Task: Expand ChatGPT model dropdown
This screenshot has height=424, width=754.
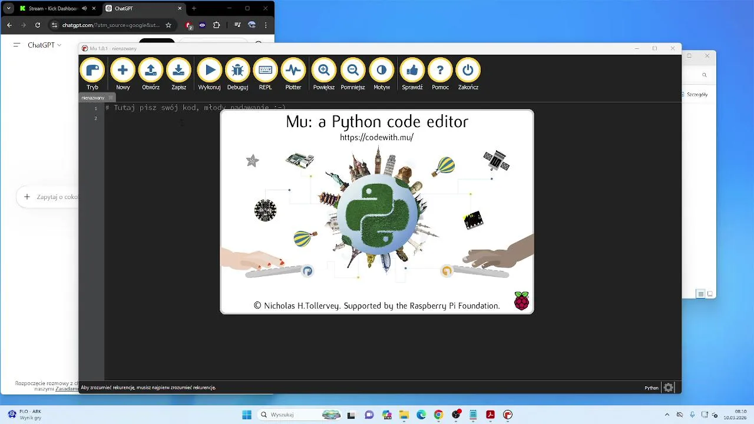Action: pos(44,45)
